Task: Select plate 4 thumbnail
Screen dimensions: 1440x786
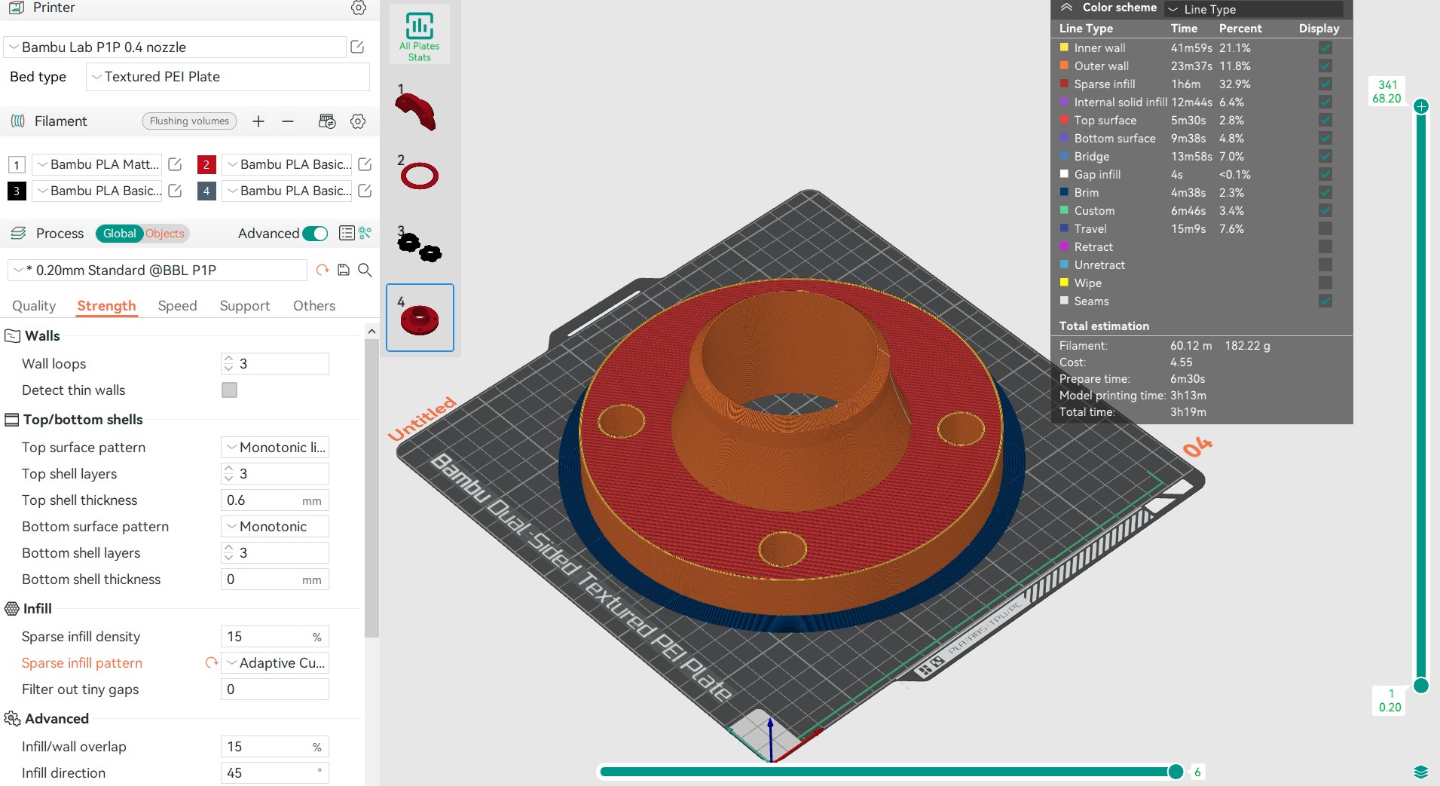Action: tap(420, 317)
